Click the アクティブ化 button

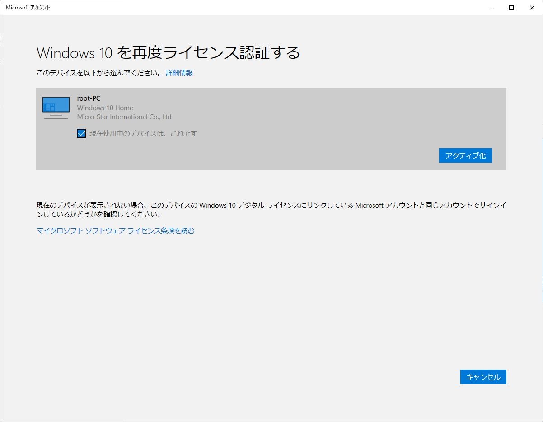tap(465, 155)
